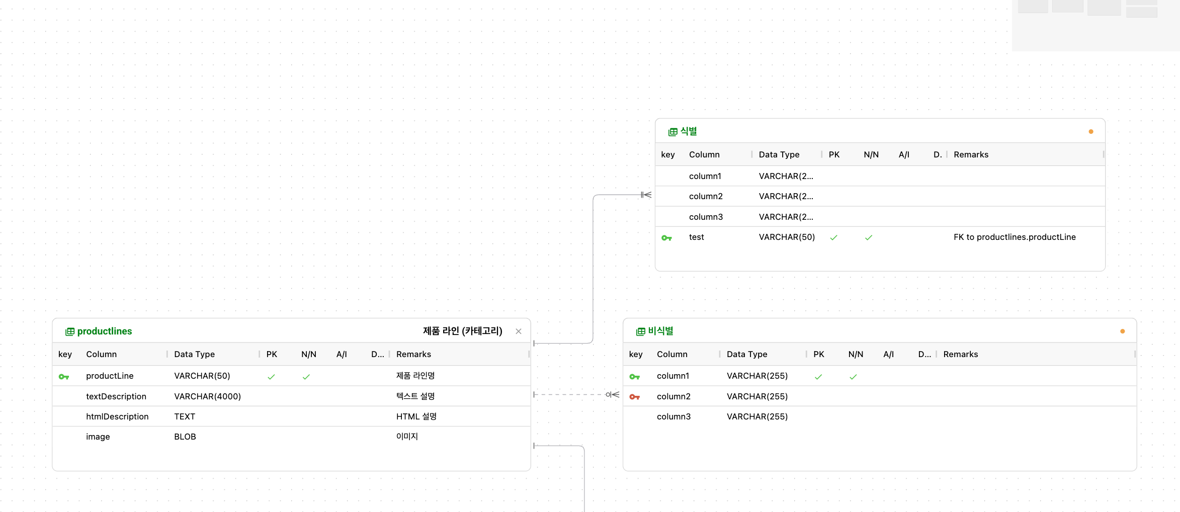Click Remarks header in productlines table

pos(413,354)
